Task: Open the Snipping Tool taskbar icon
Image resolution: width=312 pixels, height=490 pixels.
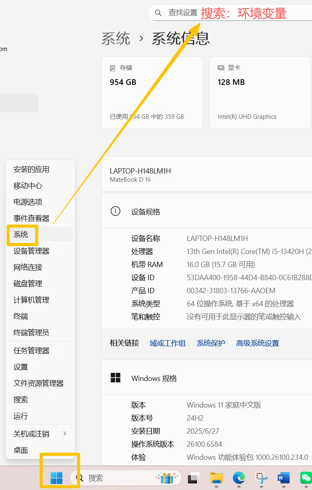Action: (x=261, y=478)
